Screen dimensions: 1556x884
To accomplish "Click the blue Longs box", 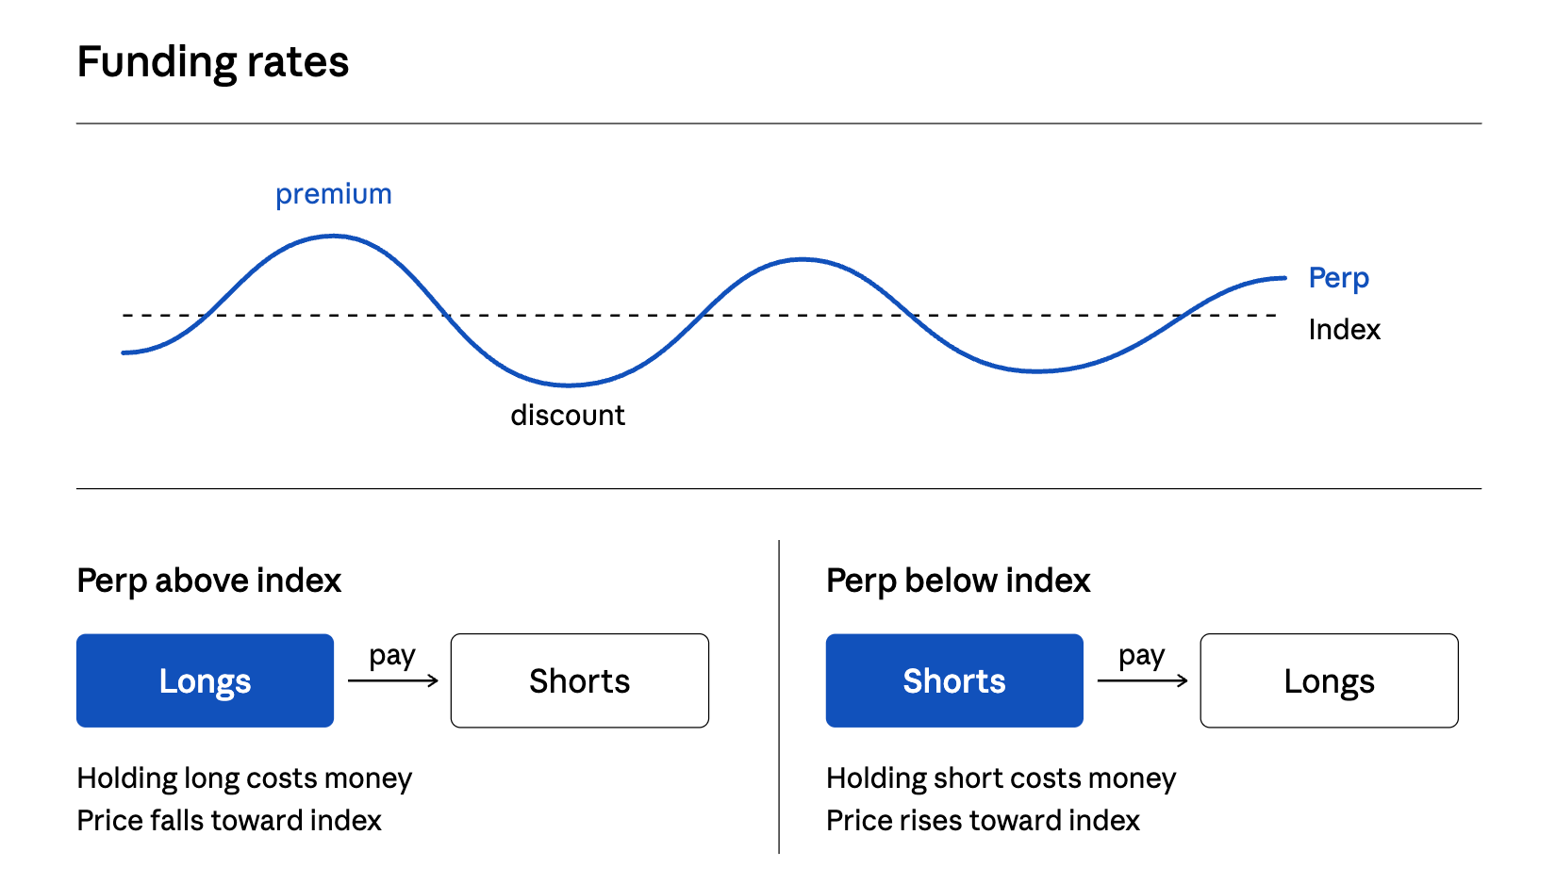I will point(205,680).
